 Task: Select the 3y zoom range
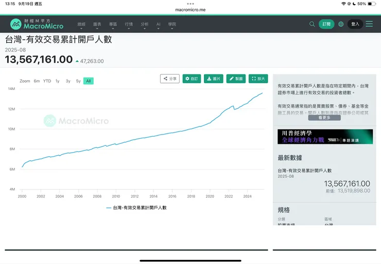point(68,81)
